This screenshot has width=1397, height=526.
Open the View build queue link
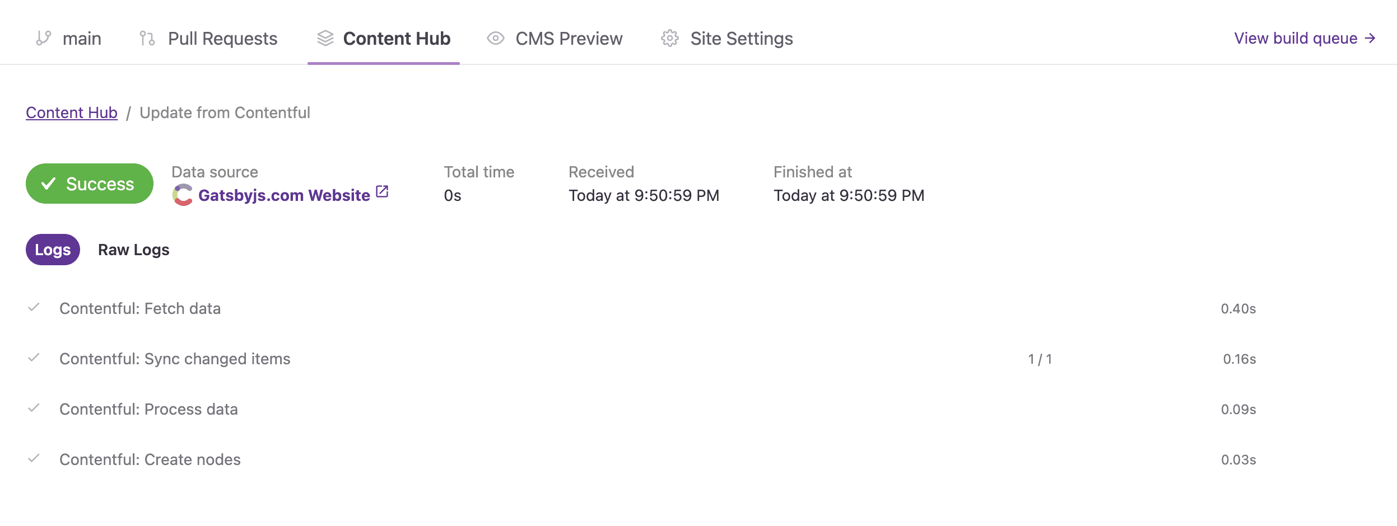pos(1295,38)
